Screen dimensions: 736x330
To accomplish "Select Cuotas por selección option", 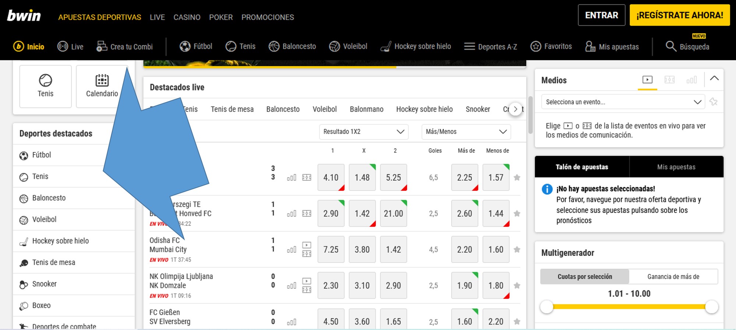I will 585,277.
